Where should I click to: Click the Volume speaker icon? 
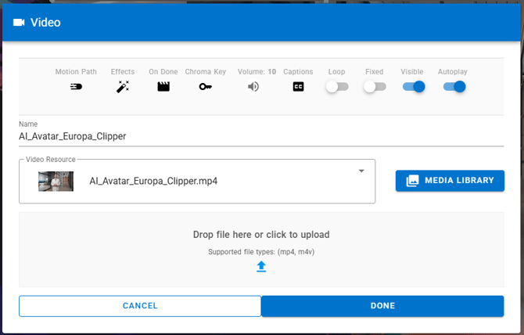253,87
